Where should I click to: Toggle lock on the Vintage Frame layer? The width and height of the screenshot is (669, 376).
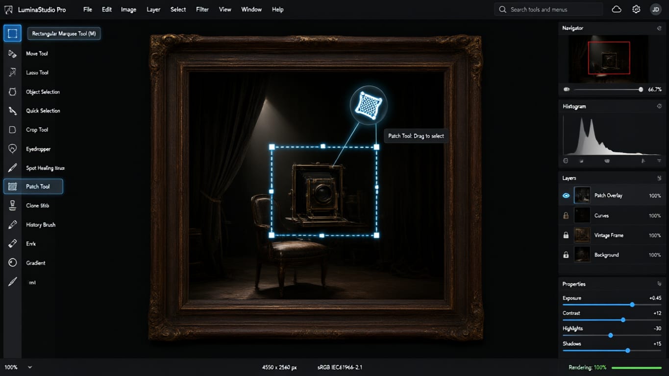tap(566, 235)
